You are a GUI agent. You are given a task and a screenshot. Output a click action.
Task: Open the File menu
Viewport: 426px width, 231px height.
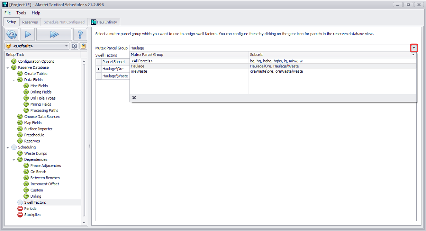tap(7, 13)
